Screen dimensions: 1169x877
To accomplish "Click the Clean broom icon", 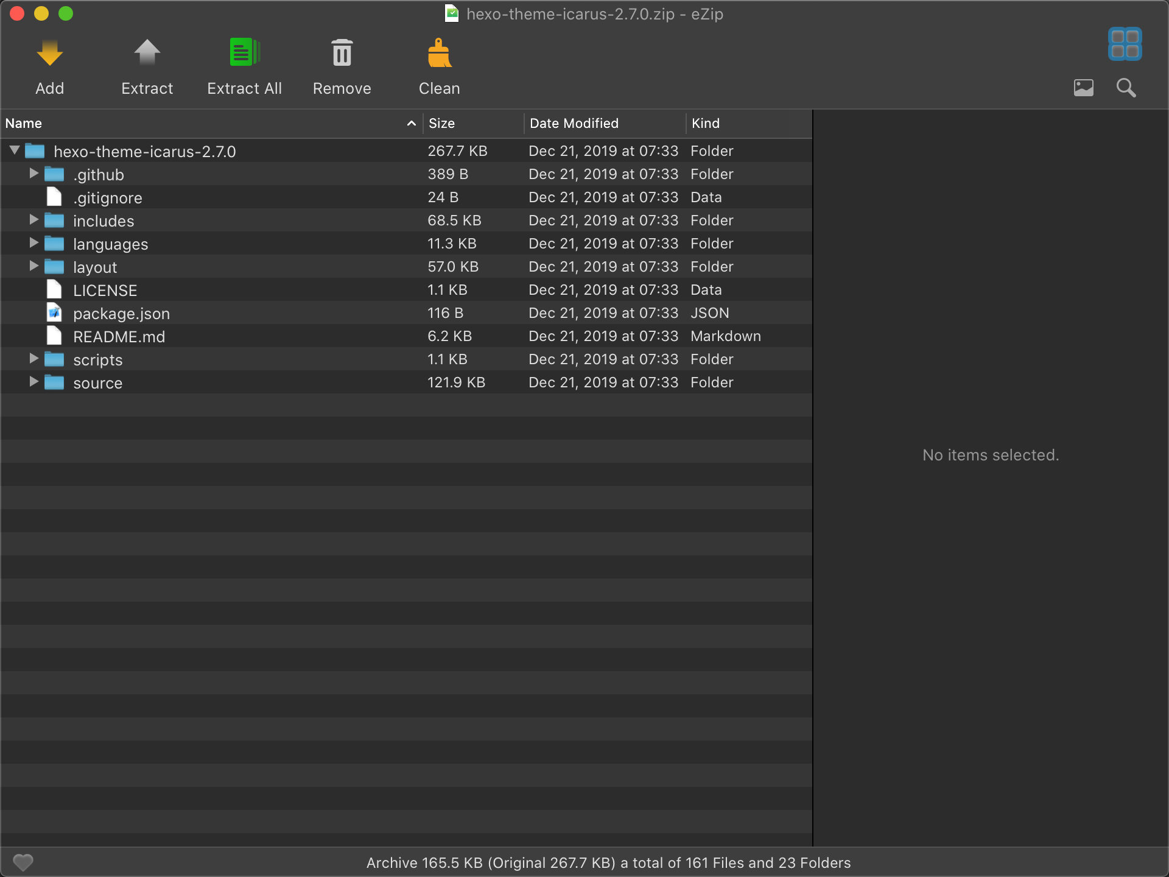I will click(x=439, y=53).
